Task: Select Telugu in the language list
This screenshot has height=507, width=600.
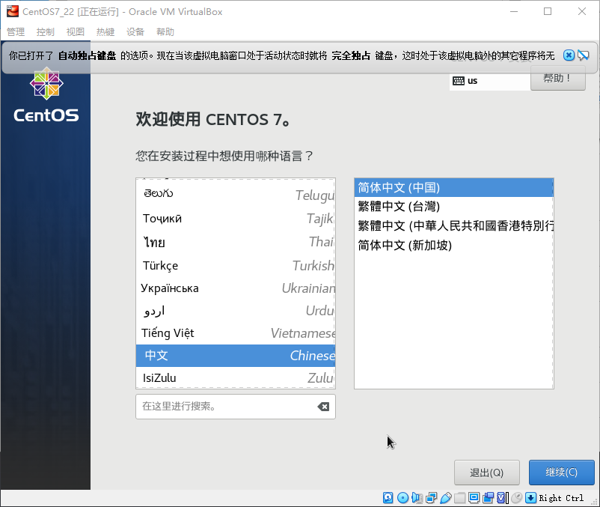Action: [236, 194]
